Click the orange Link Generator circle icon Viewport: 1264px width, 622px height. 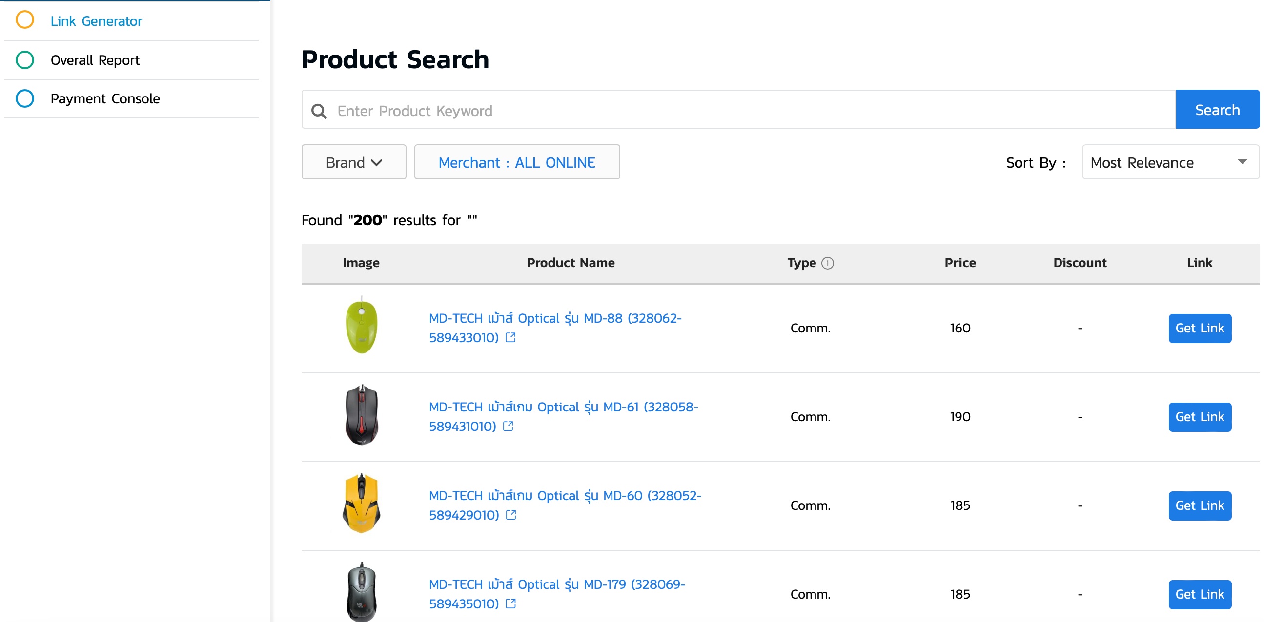pyautogui.click(x=24, y=20)
